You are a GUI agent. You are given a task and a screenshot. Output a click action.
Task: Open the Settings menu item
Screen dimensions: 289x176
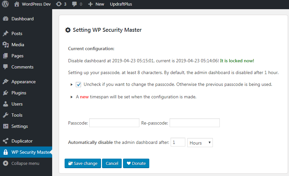19,126
